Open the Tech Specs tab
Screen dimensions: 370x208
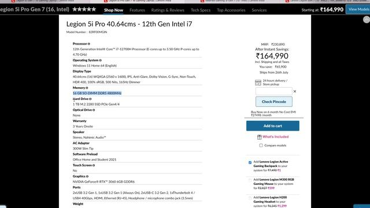[x=201, y=10]
